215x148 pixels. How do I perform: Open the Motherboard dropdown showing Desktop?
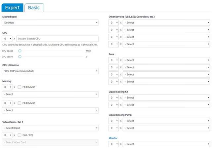50,23
